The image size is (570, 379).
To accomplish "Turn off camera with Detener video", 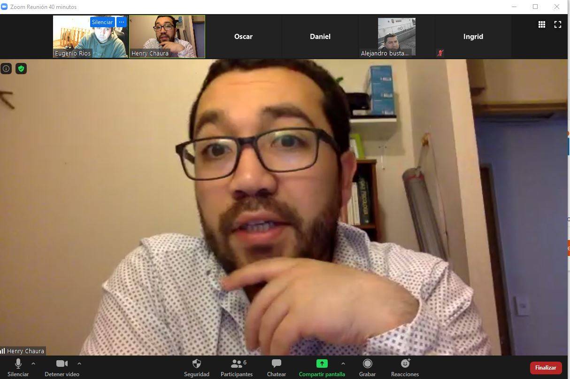I will (x=62, y=368).
